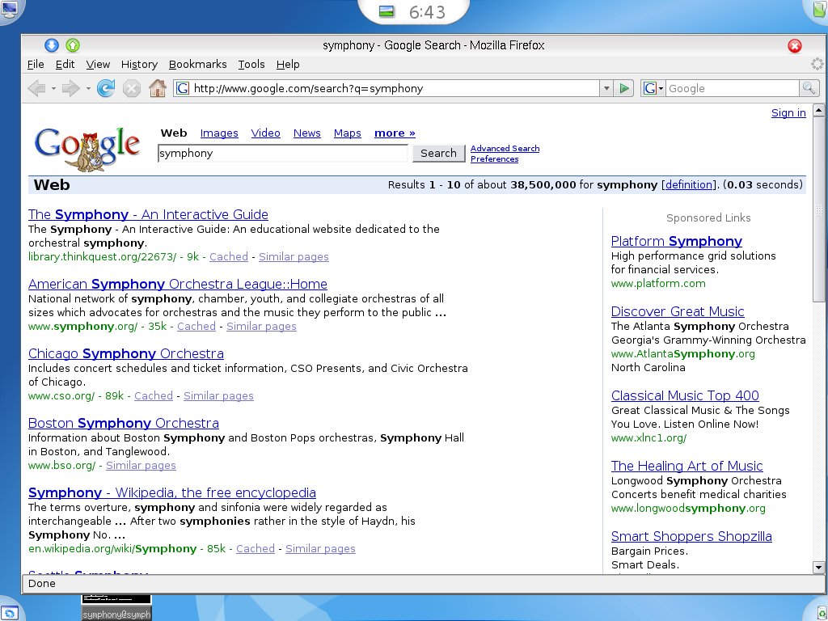Viewport: 828px width, 621px height.
Task: Click the 6:43 clock display
Action: point(427,11)
